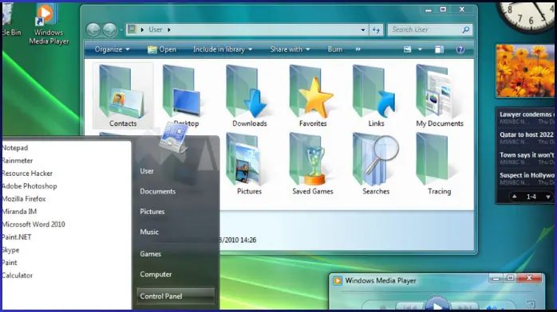This screenshot has height=312, width=557.
Task: Select User in the Start menu
Action: click(147, 171)
